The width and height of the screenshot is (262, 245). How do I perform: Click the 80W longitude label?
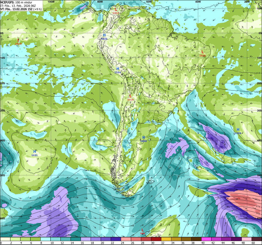100,2
